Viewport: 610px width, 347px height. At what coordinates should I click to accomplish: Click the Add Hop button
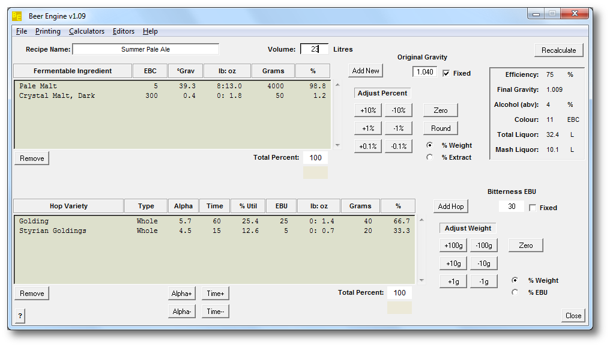450,206
